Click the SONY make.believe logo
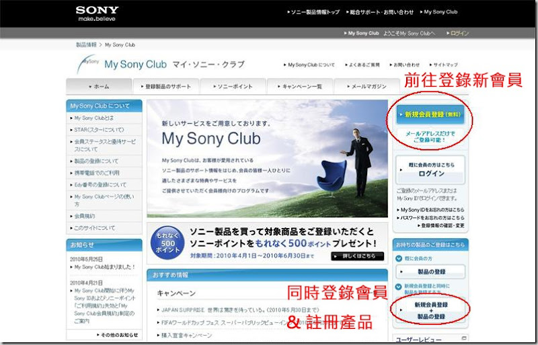Screen dimensions: 538x345 pyautogui.click(x=97, y=13)
